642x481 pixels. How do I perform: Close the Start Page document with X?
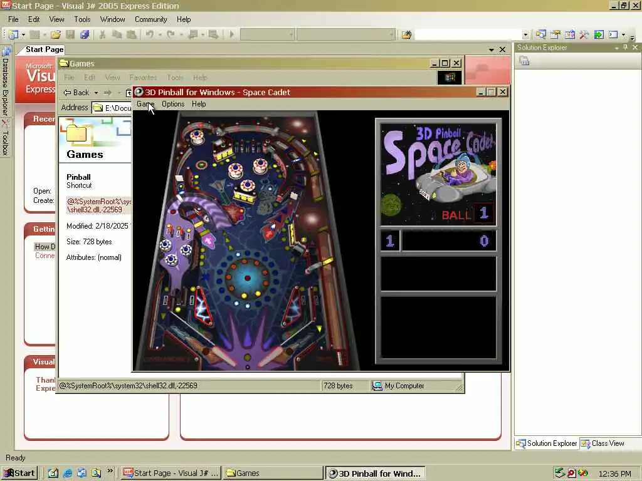(x=502, y=49)
